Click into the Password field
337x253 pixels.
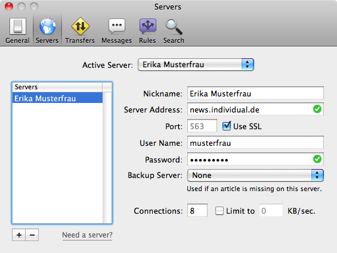pos(255,159)
